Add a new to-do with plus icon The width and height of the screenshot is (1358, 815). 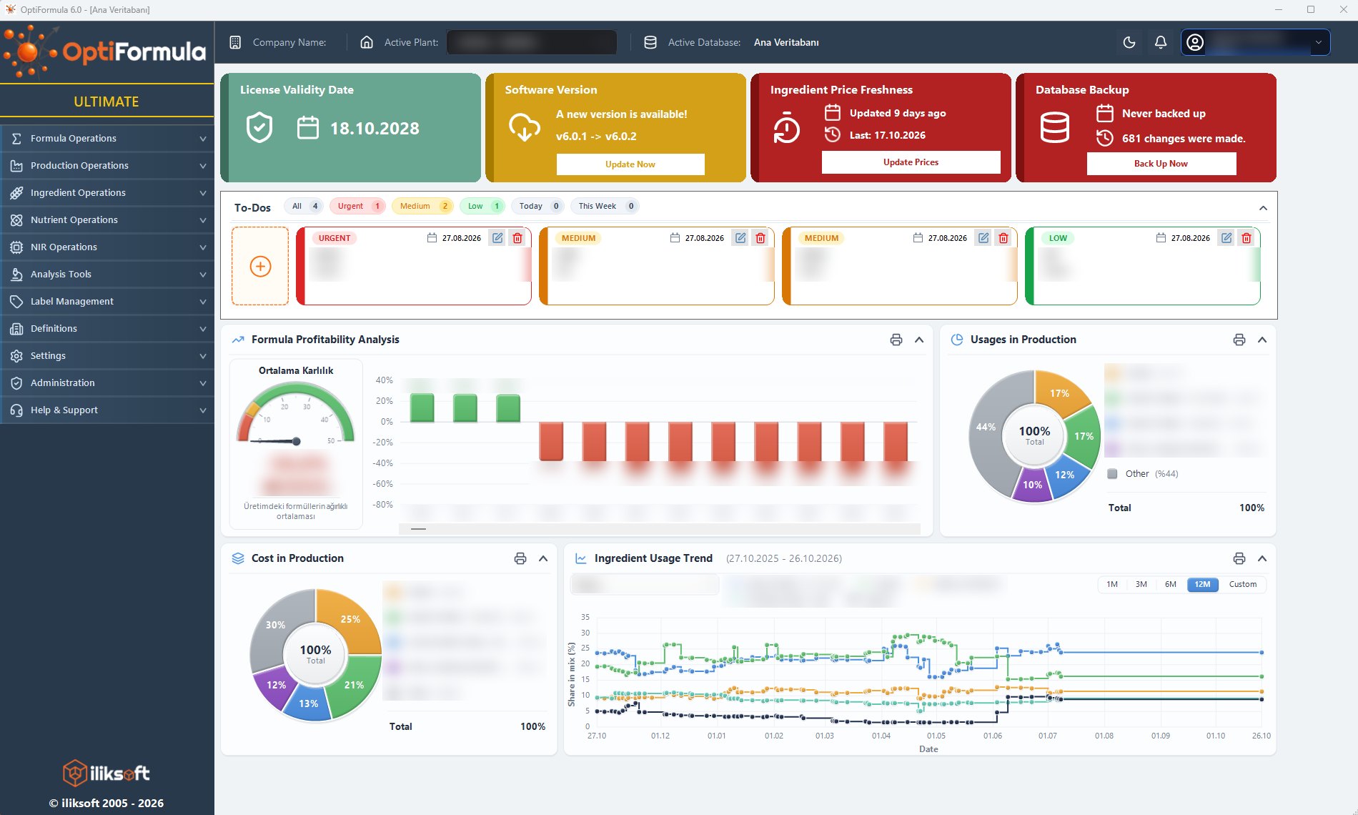click(260, 266)
